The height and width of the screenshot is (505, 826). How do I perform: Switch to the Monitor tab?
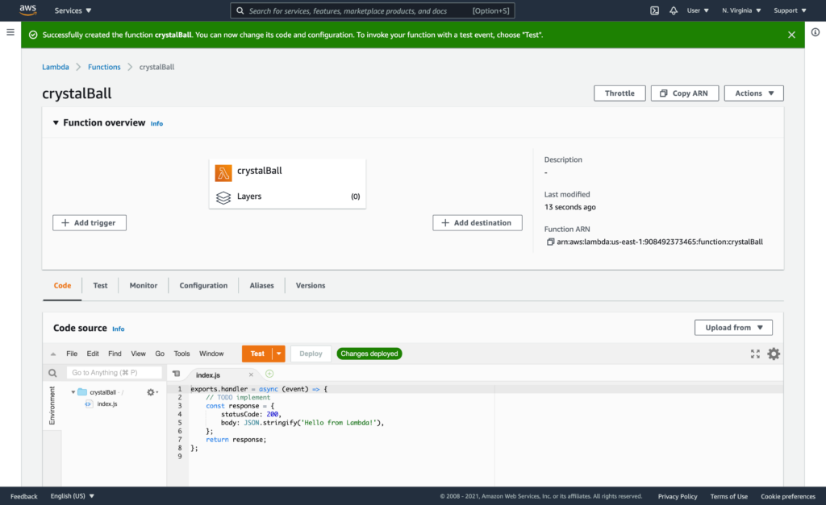[x=144, y=286]
